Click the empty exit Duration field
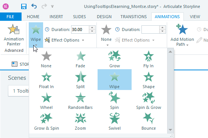The width and height of the screenshot is (208, 138). pyautogui.click(x=151, y=29)
